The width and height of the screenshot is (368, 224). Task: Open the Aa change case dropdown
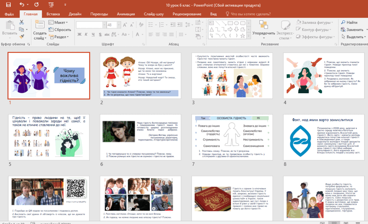pyautogui.click(x=125, y=34)
